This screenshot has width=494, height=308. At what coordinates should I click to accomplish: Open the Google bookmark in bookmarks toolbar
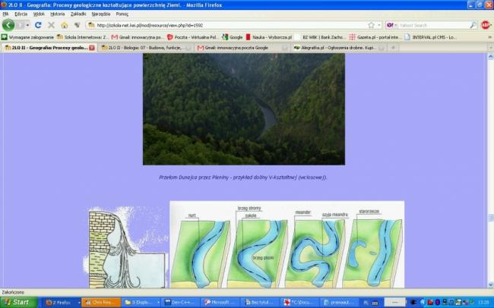coord(233,36)
